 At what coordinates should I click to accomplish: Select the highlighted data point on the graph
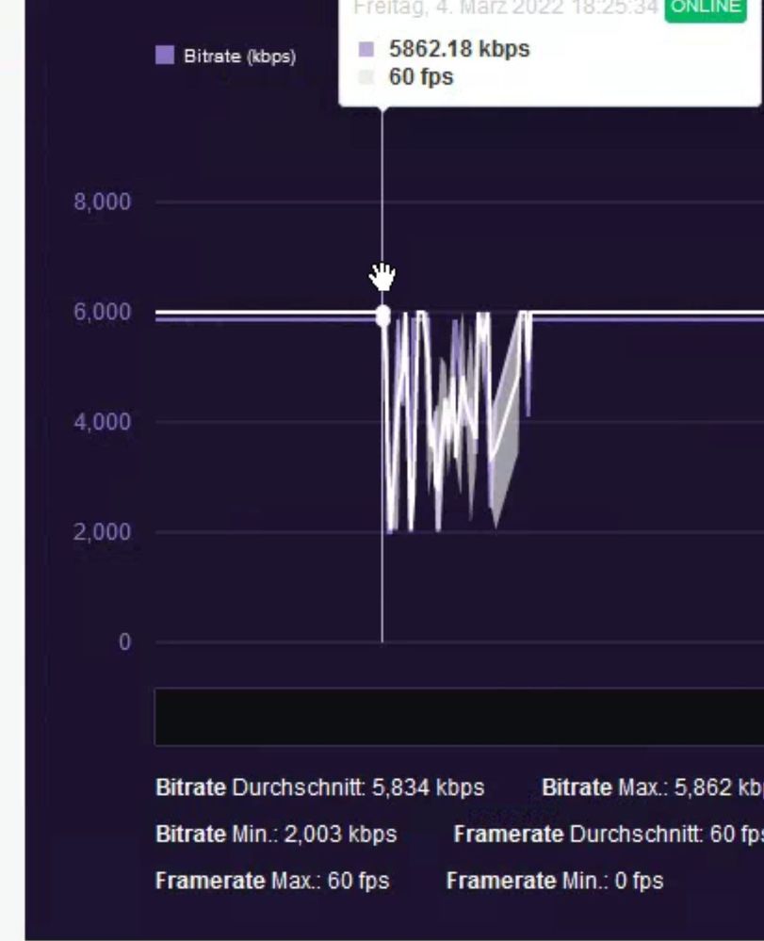(382, 315)
